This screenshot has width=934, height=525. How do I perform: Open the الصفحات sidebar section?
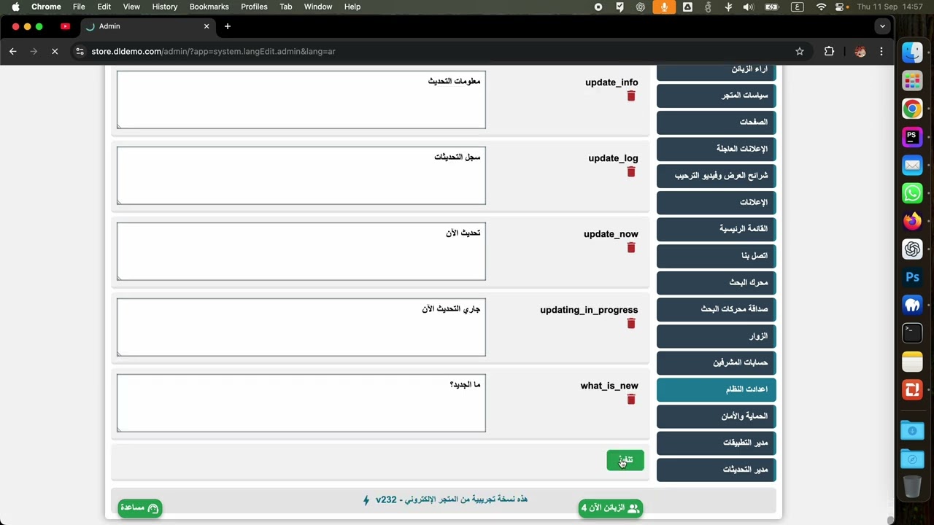coord(717,122)
